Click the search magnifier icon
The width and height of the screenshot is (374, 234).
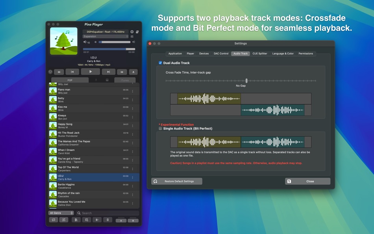pos(79,213)
